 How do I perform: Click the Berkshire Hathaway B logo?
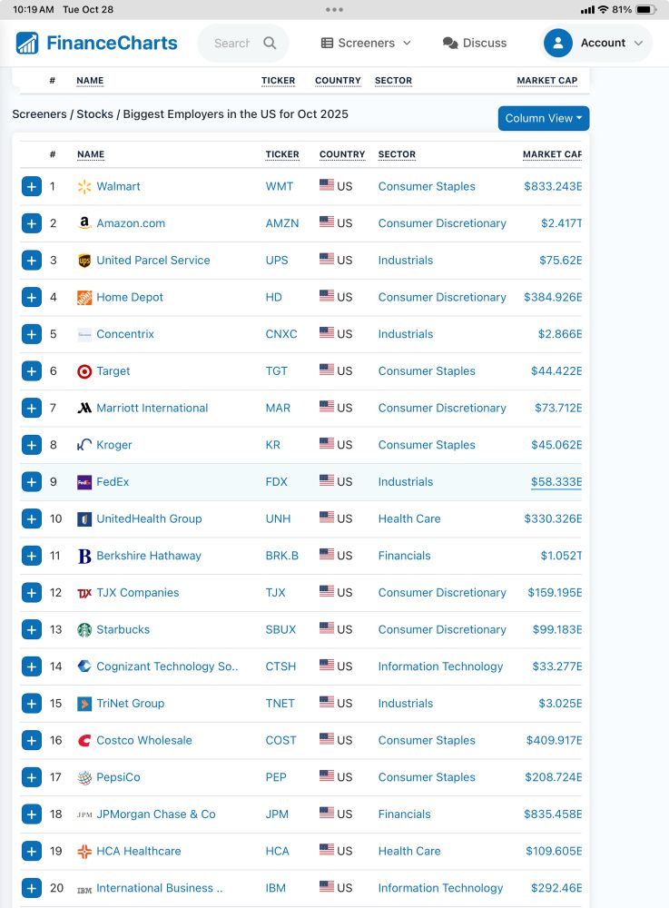tap(84, 556)
